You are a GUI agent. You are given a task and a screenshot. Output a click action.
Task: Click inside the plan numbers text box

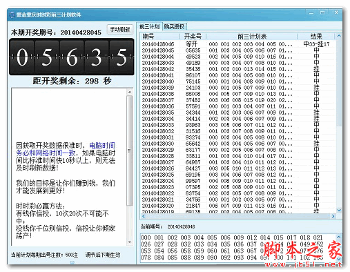pos(238,248)
